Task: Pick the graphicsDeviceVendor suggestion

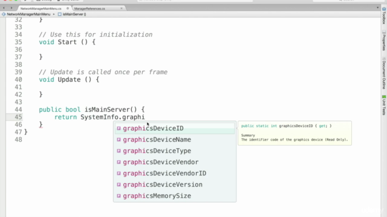Action: (x=175, y=162)
